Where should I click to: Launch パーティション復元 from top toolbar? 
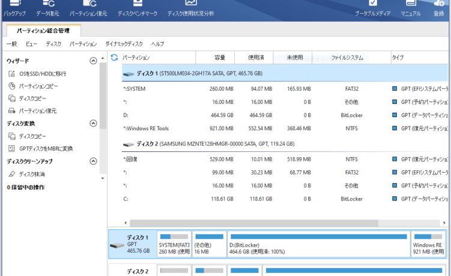88,8
